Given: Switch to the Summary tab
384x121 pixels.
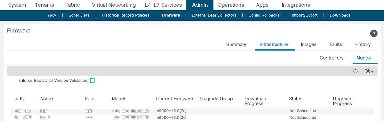Looking at the screenshot, I should pyautogui.click(x=236, y=45).
